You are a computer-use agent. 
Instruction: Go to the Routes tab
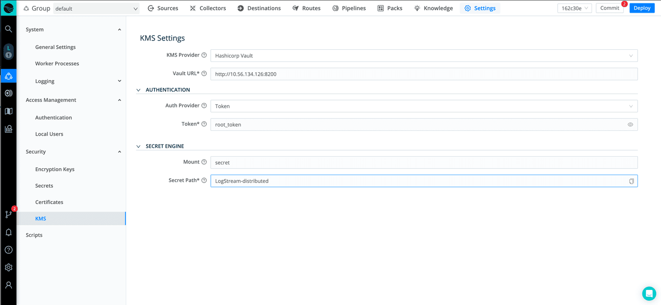point(307,8)
